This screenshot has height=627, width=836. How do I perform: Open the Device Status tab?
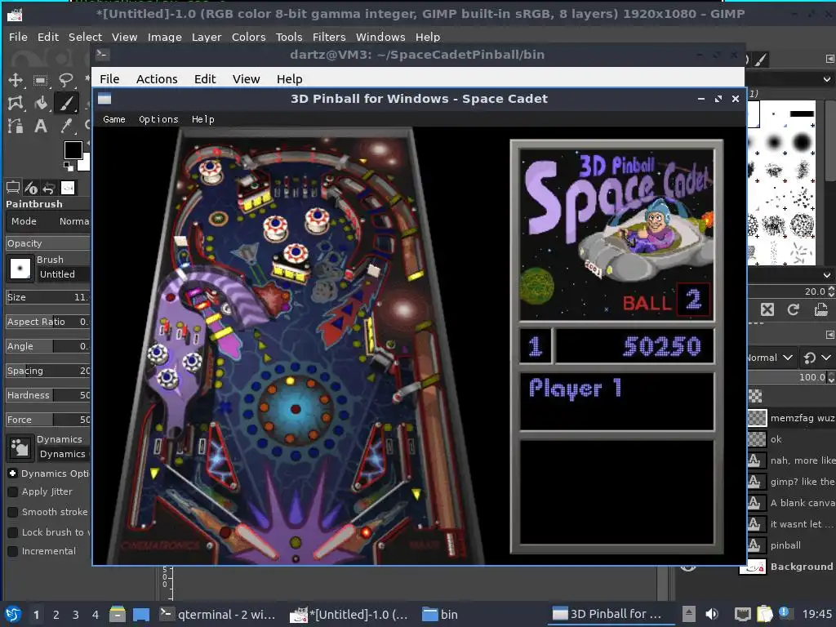point(32,189)
